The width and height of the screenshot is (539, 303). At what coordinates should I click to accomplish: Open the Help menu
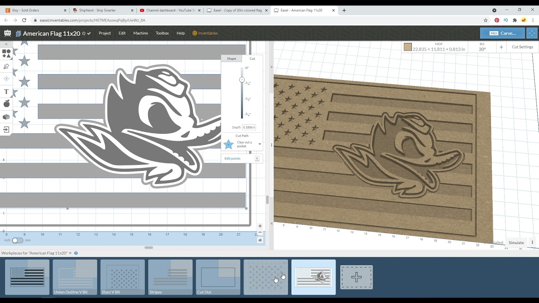coord(181,33)
